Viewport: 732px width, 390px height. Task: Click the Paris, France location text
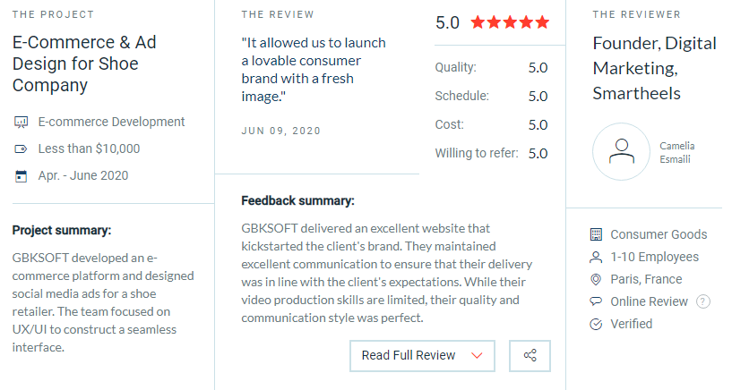click(646, 279)
